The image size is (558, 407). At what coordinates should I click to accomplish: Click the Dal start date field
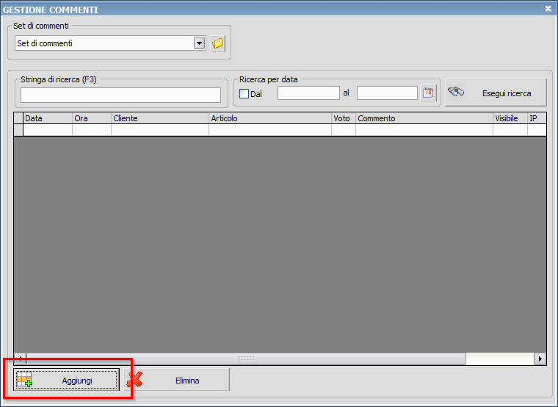(308, 93)
